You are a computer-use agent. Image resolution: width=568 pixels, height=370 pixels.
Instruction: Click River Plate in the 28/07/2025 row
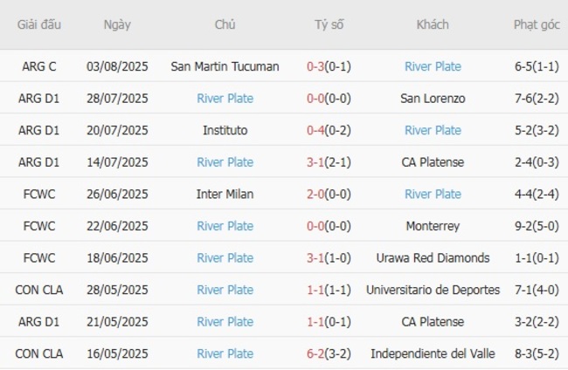[225, 99]
